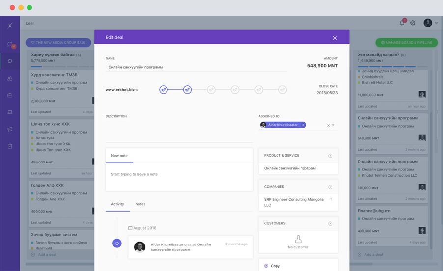Select the Activity tab
Screen dimensions: 443x271
(x=117, y=204)
